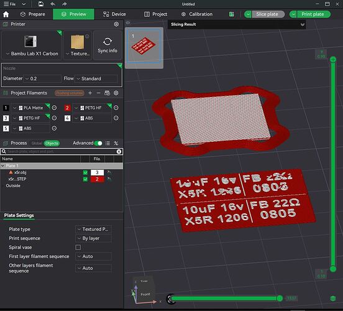Undo the last action
Viewport: 343px width, 311px height.
coord(53,4)
